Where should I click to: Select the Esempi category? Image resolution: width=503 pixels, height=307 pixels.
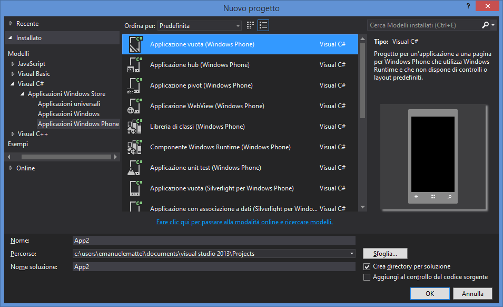click(18, 144)
